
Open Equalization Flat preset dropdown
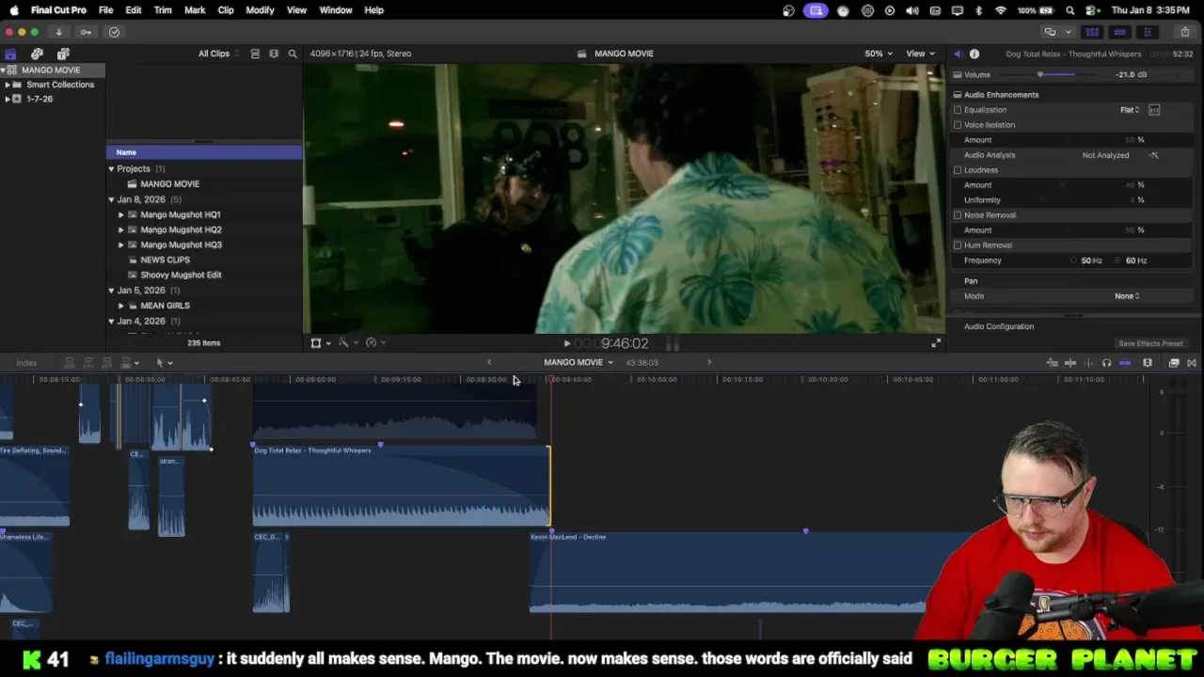click(1130, 110)
